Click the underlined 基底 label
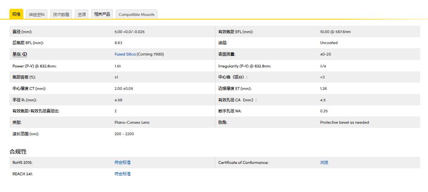 click(x=17, y=54)
